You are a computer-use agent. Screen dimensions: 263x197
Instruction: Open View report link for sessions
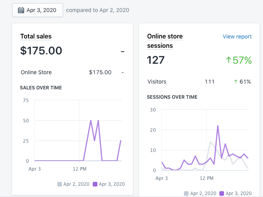(237, 37)
